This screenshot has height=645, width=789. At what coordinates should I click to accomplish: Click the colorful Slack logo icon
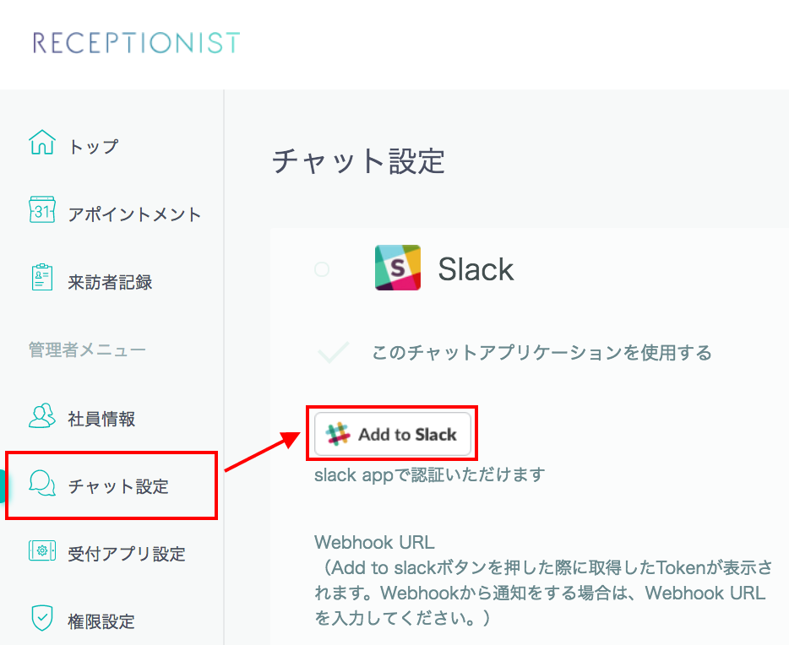[398, 268]
